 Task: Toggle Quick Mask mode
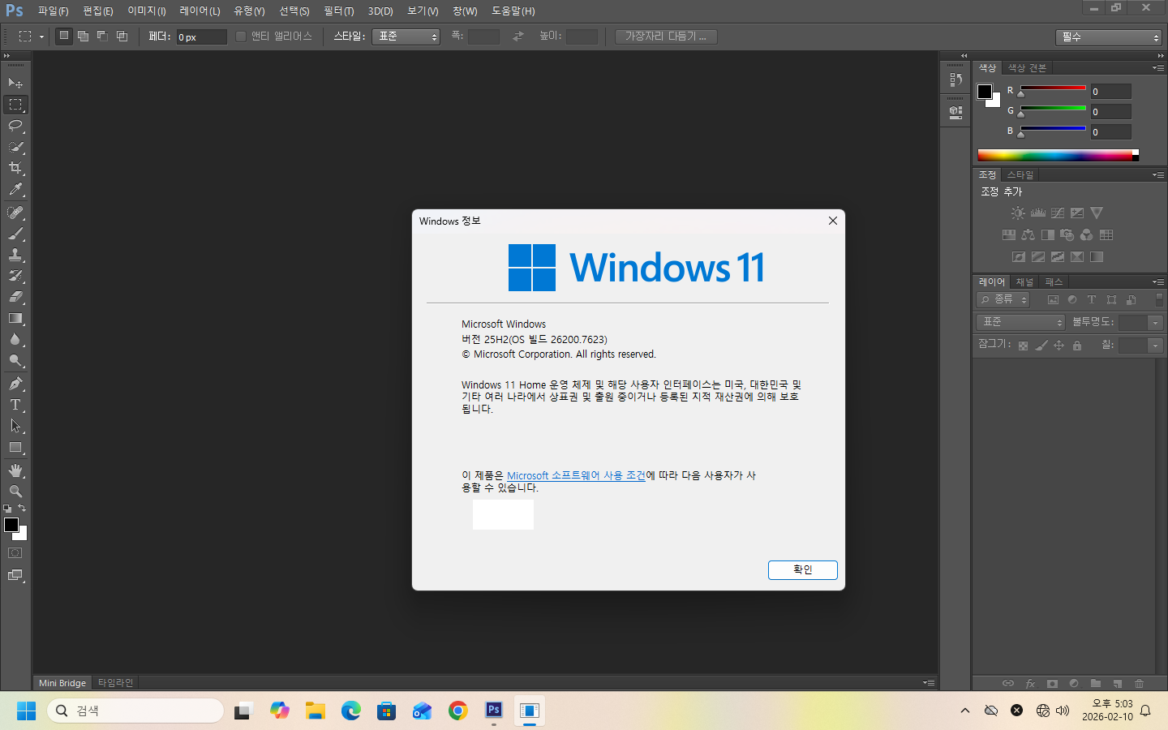pyautogui.click(x=15, y=553)
